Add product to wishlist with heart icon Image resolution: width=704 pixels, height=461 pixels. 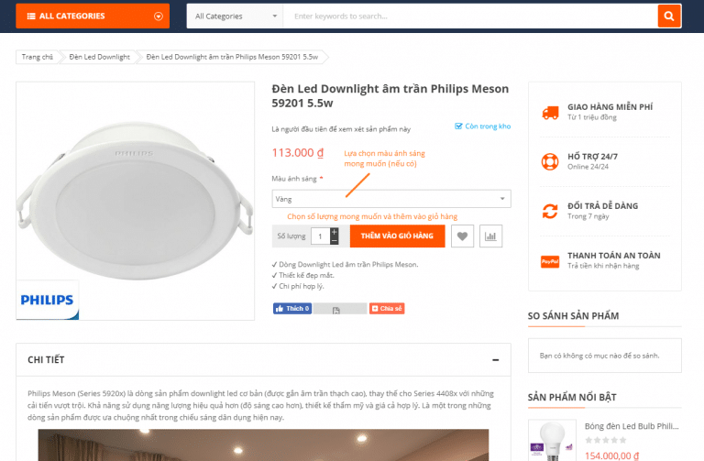point(463,236)
